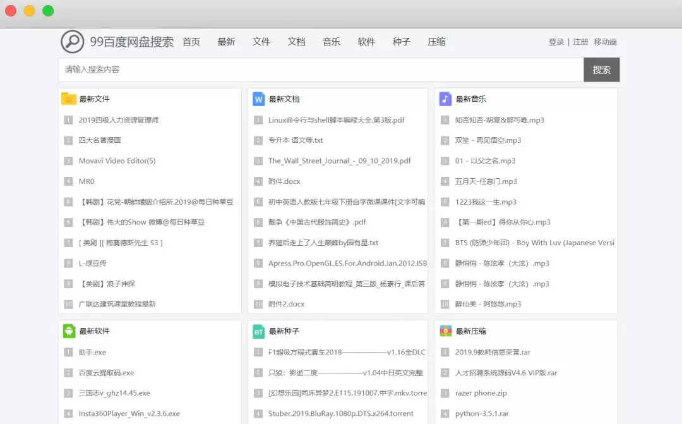Click the yellow folder icon for 最新文件

tap(69, 99)
